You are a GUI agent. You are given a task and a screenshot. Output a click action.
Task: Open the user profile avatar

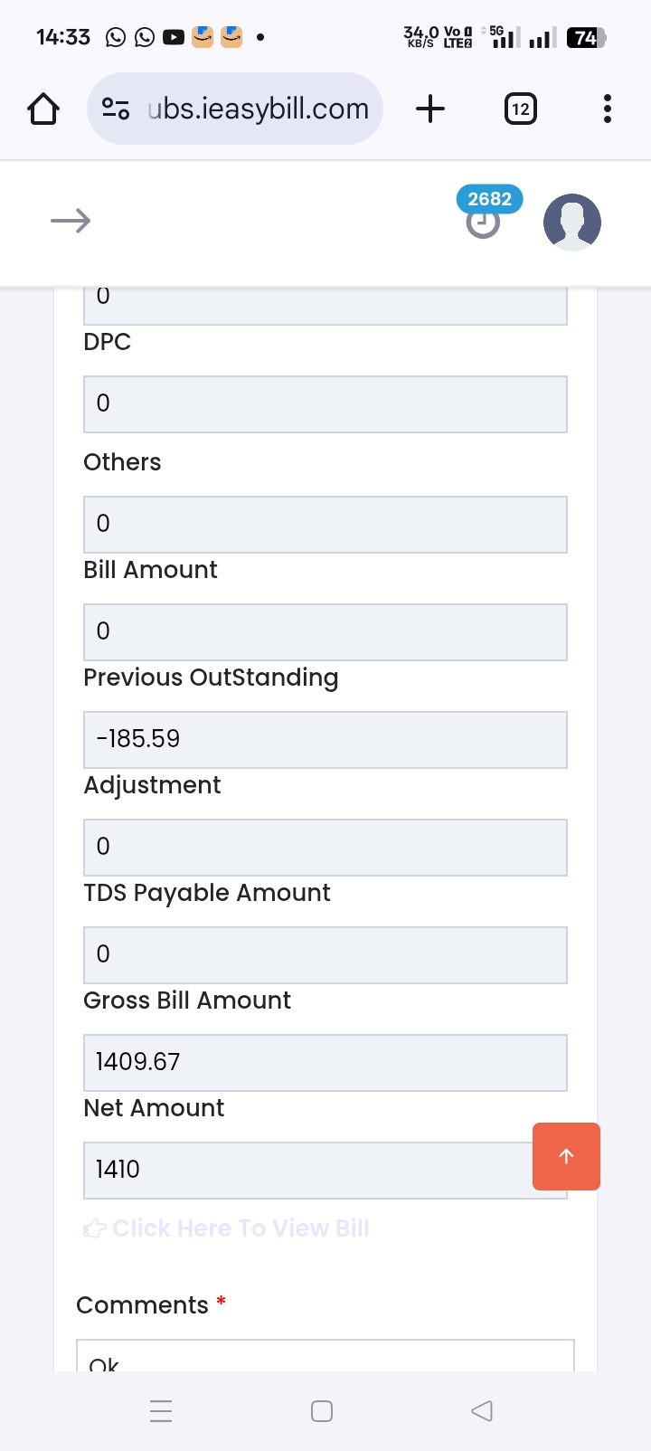click(x=571, y=222)
